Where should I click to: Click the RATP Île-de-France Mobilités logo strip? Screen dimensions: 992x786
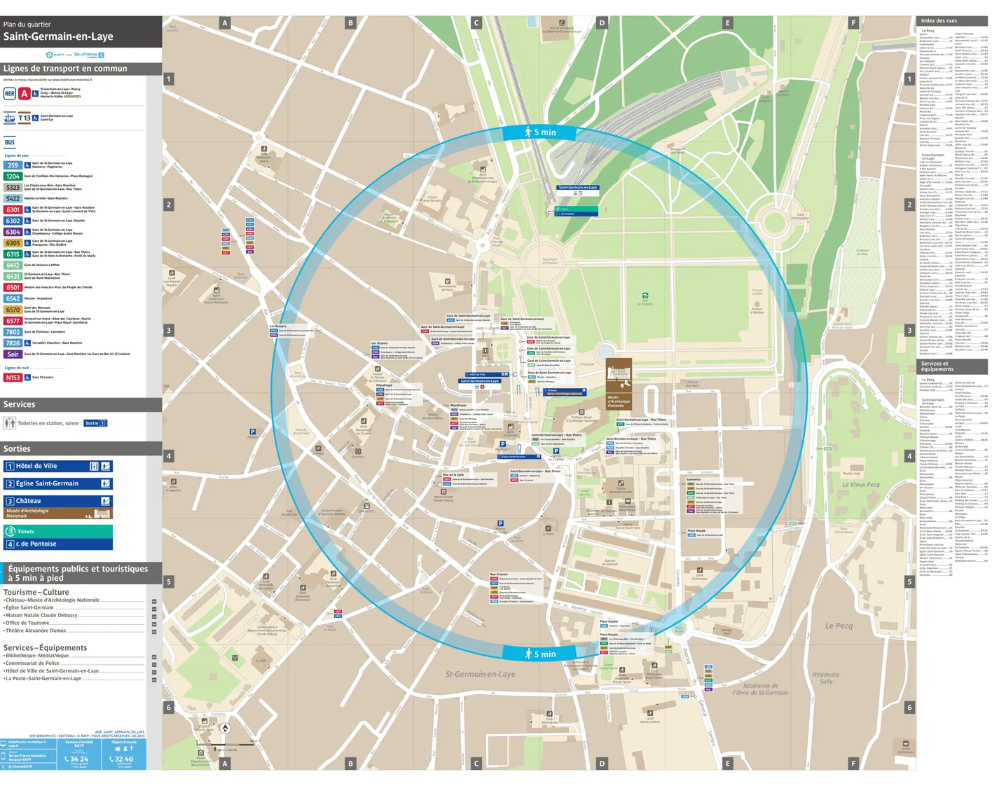(x=75, y=55)
